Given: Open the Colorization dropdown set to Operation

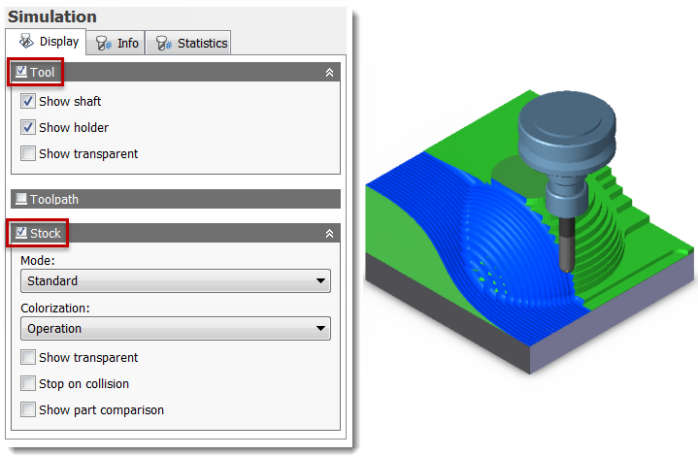Looking at the screenshot, I should click(x=176, y=328).
